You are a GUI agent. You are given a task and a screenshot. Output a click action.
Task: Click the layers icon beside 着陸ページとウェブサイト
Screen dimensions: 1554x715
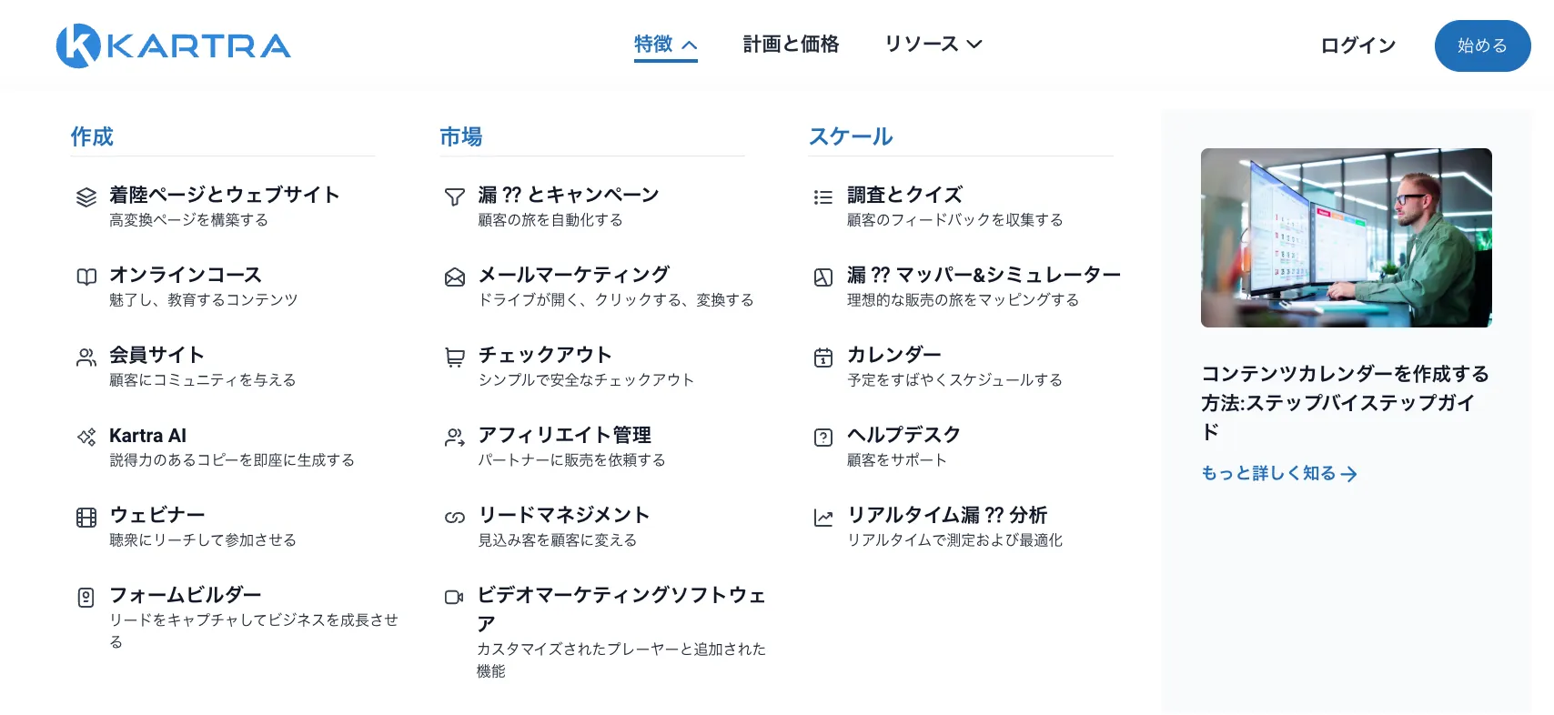coord(86,197)
